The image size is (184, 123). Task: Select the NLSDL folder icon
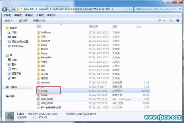point(39,49)
